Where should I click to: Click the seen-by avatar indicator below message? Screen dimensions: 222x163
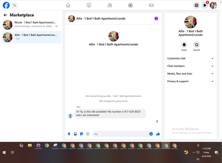pos(157,121)
